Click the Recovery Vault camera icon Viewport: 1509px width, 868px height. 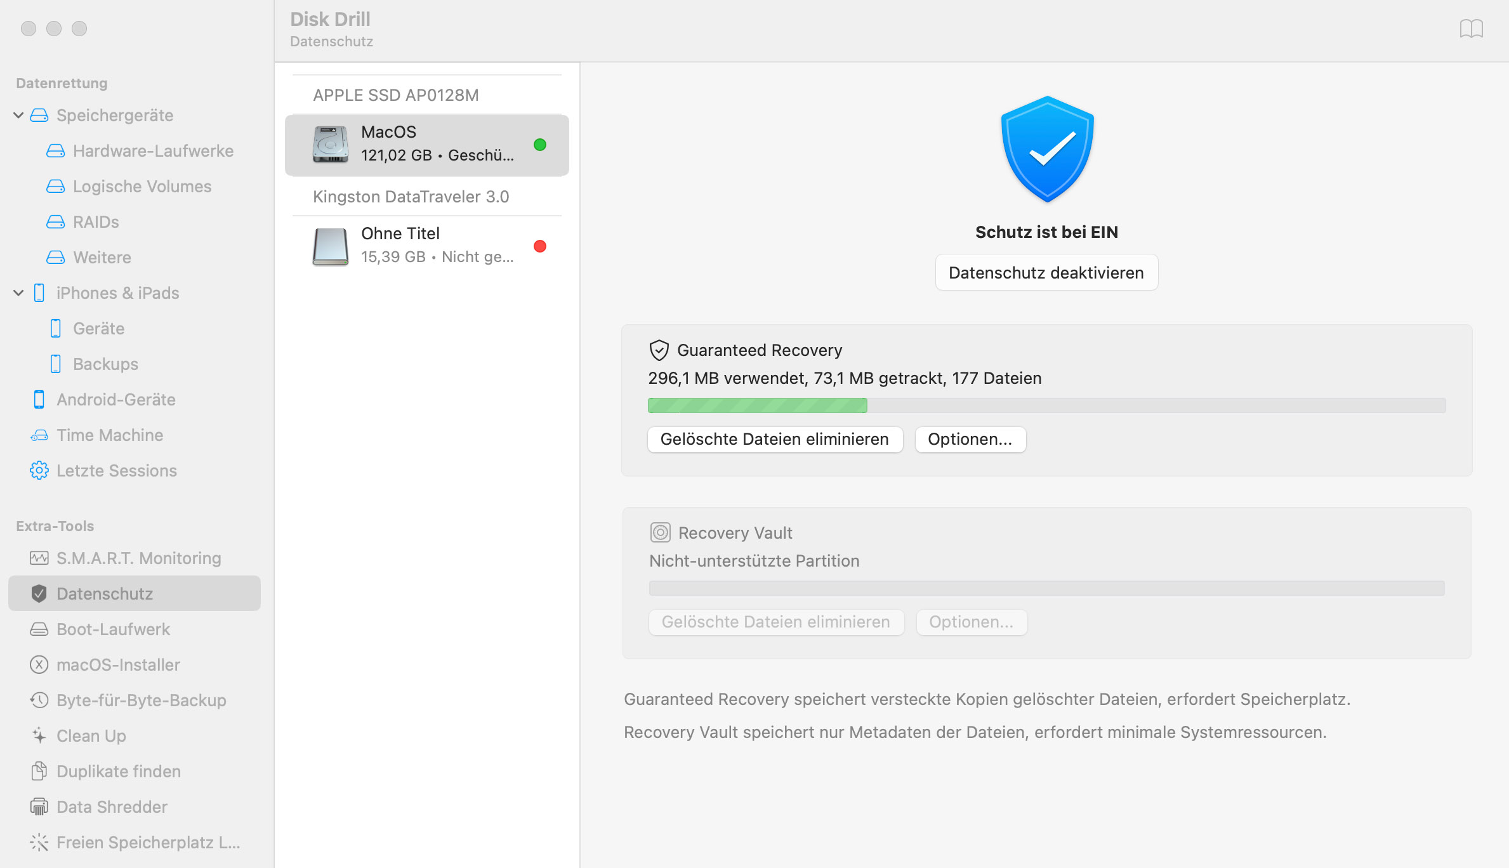tap(659, 532)
